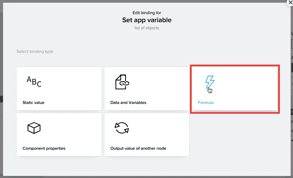Select the "Data and Variables" label text
Viewport: 293px width, 178px height.
pyautogui.click(x=128, y=103)
